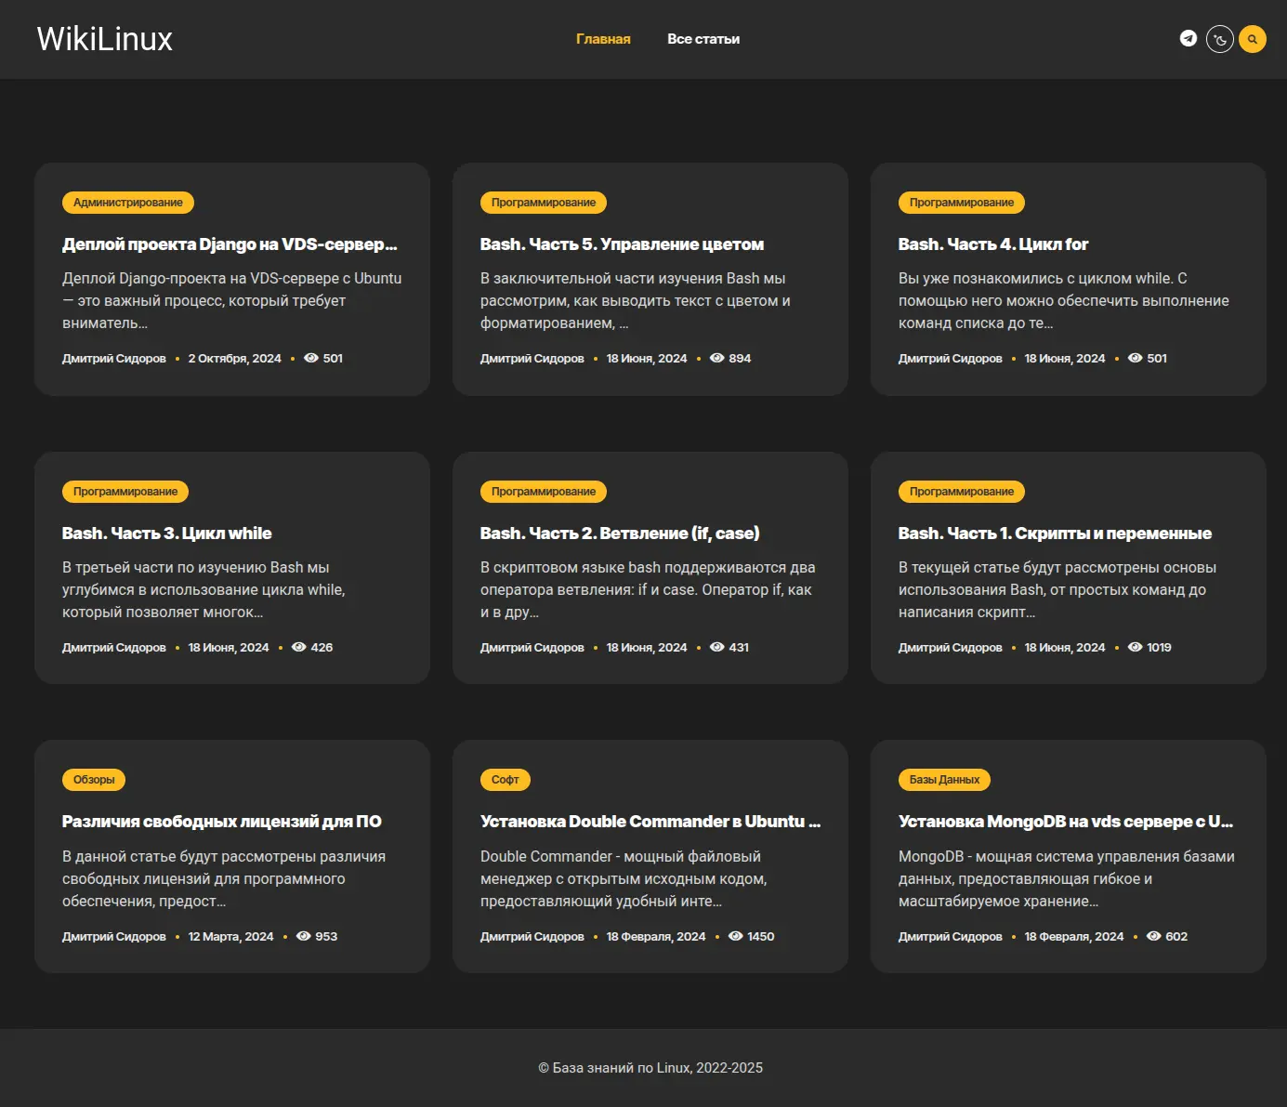Click the Софт category badge

505,780
